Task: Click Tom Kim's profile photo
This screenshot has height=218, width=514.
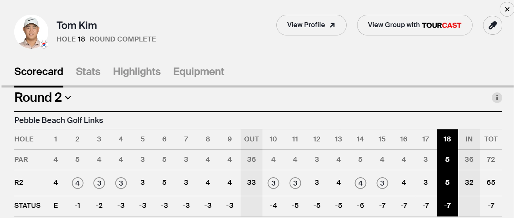Action: tap(31, 32)
